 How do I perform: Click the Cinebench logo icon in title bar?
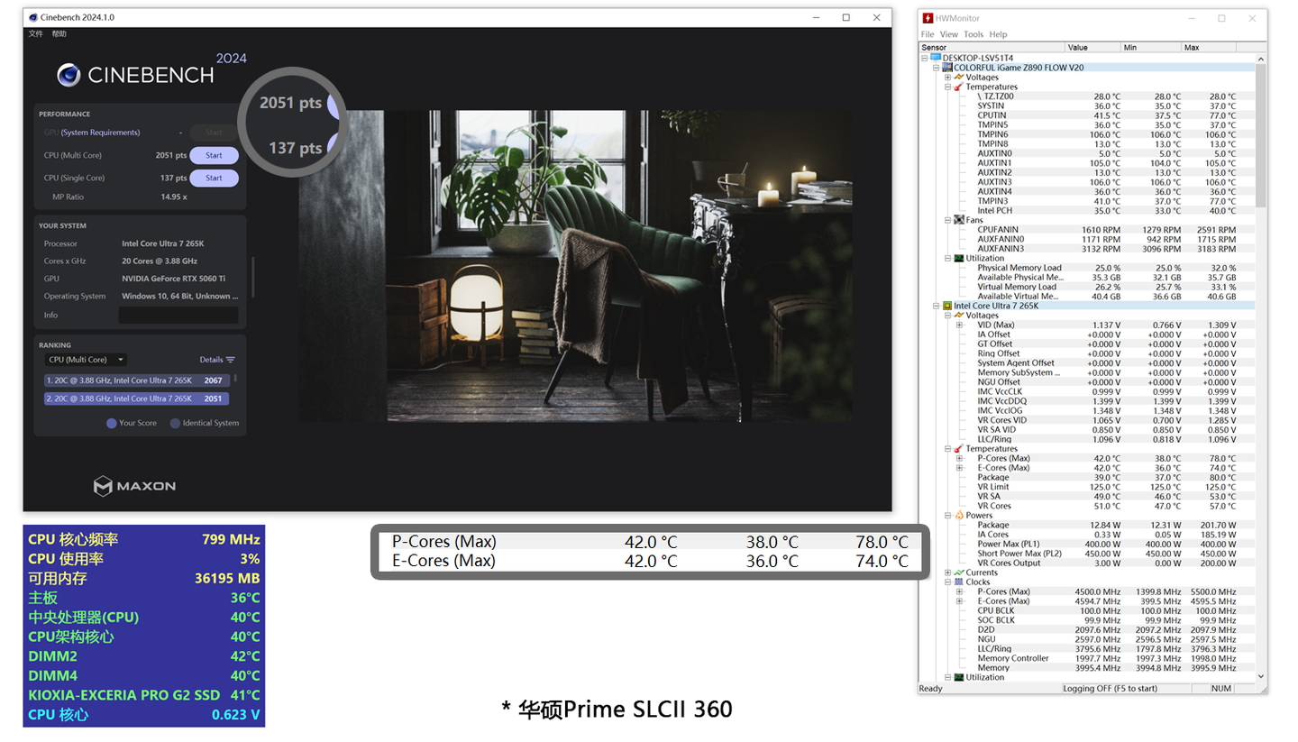point(33,17)
